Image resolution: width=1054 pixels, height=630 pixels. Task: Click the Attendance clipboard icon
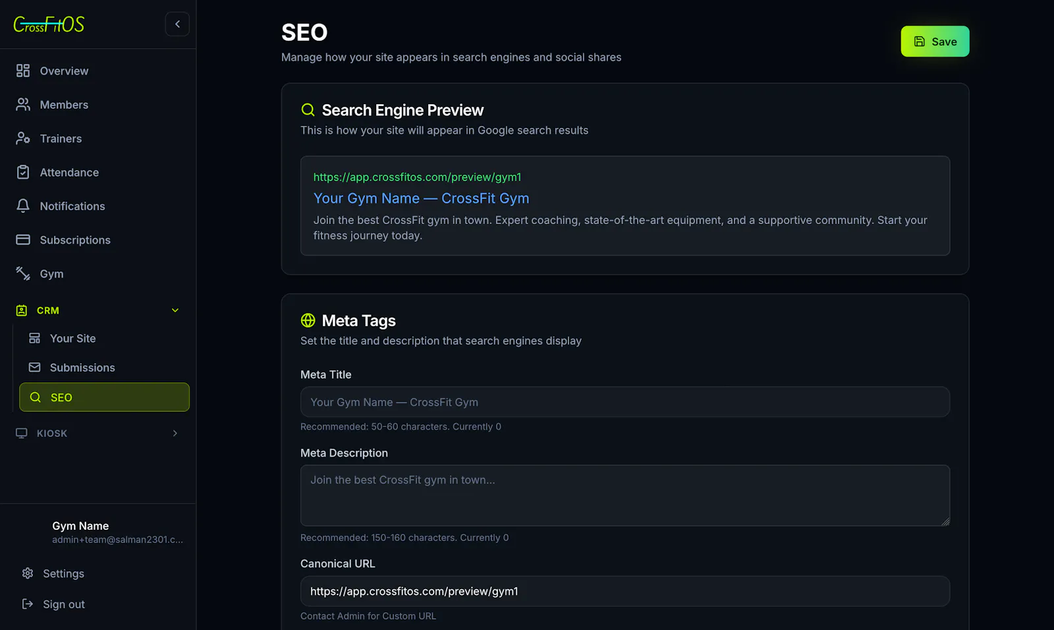click(23, 172)
